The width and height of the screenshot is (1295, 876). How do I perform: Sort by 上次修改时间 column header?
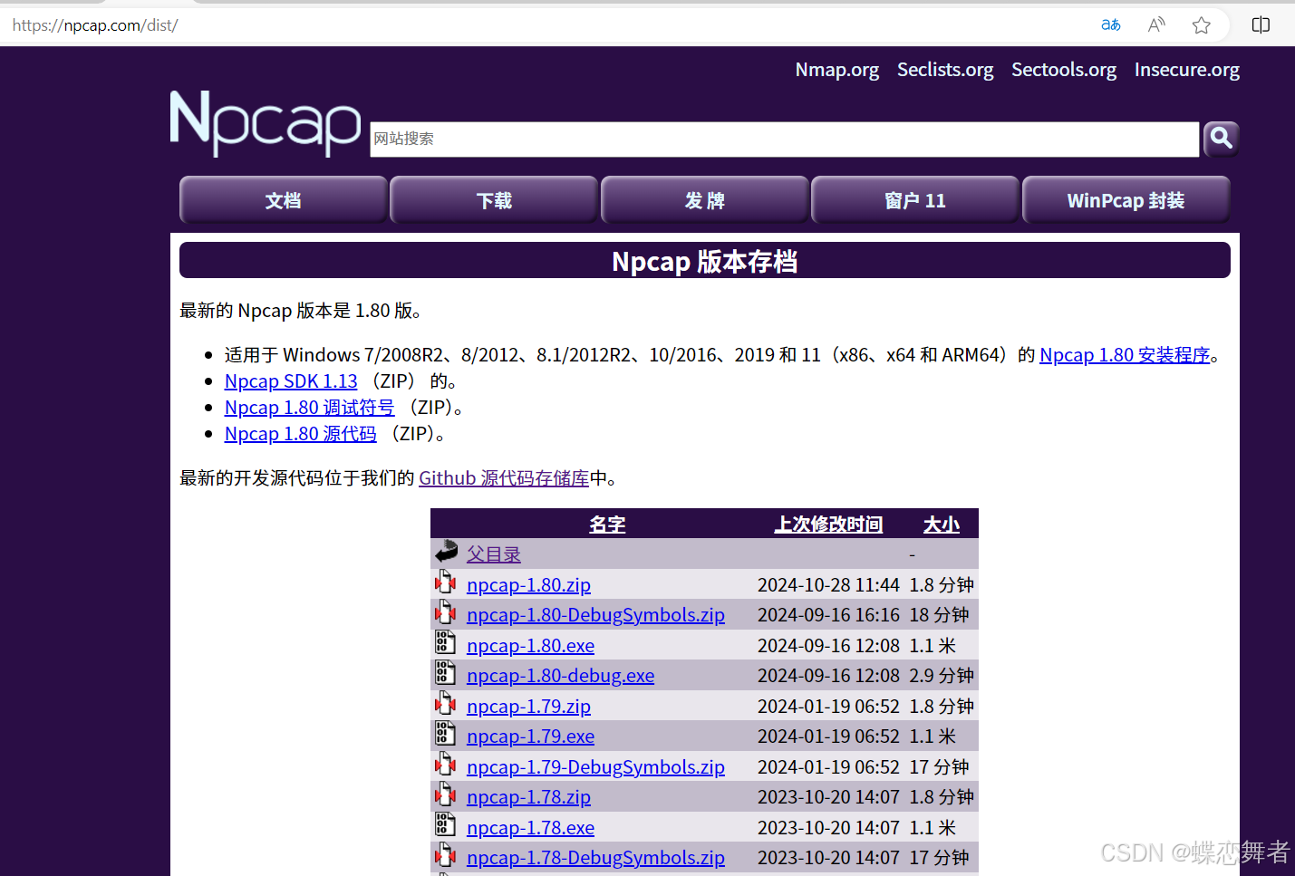coord(828,525)
